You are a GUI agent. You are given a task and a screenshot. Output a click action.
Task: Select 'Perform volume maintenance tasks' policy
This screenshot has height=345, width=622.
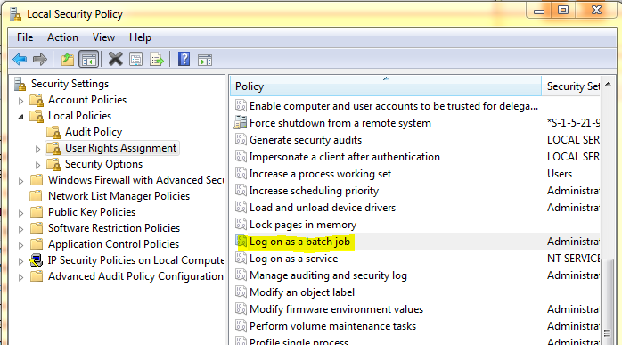point(332,326)
